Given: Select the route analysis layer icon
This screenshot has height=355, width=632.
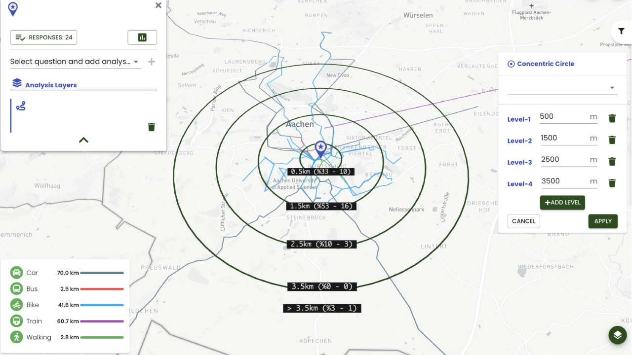Looking at the screenshot, I should point(21,106).
